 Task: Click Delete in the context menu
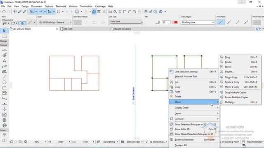coord(193,97)
